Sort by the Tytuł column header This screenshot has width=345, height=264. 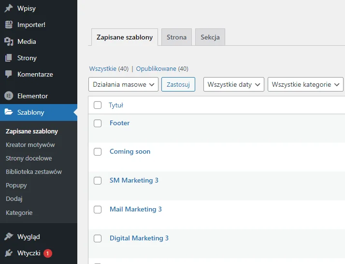pyautogui.click(x=116, y=105)
